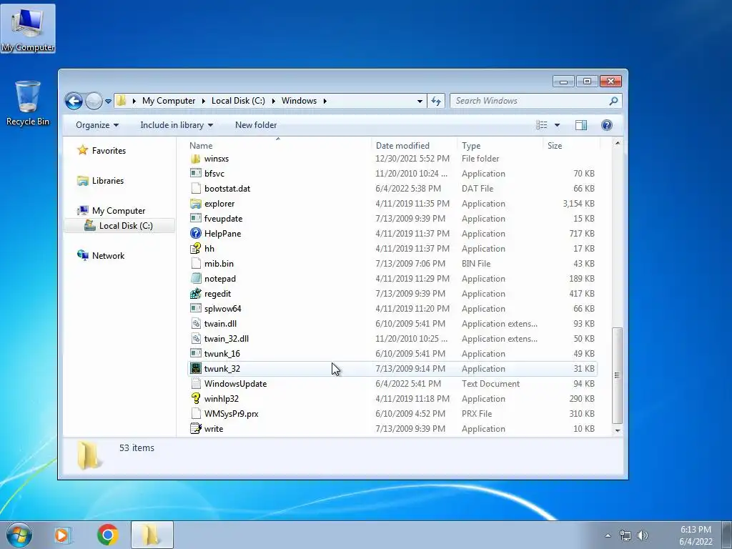Open Google Chrome from the taskbar

(x=108, y=535)
